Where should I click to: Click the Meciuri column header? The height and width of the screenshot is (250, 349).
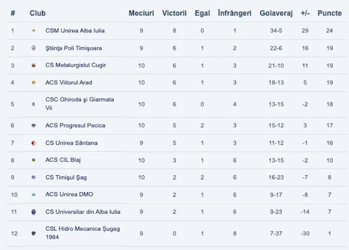pos(141,13)
